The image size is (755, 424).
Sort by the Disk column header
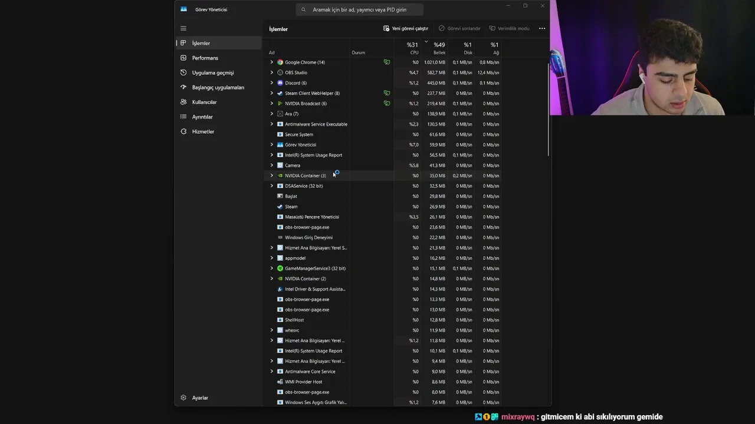click(x=462, y=48)
